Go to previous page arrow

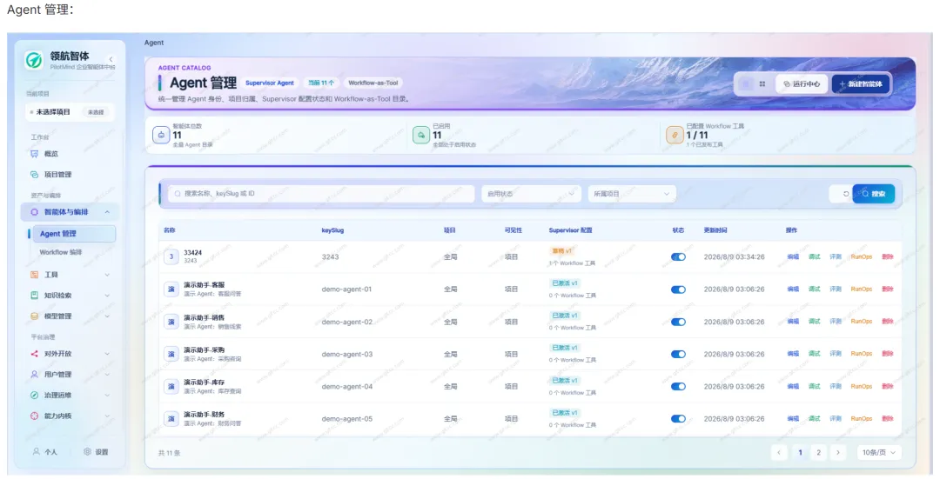coord(779,453)
